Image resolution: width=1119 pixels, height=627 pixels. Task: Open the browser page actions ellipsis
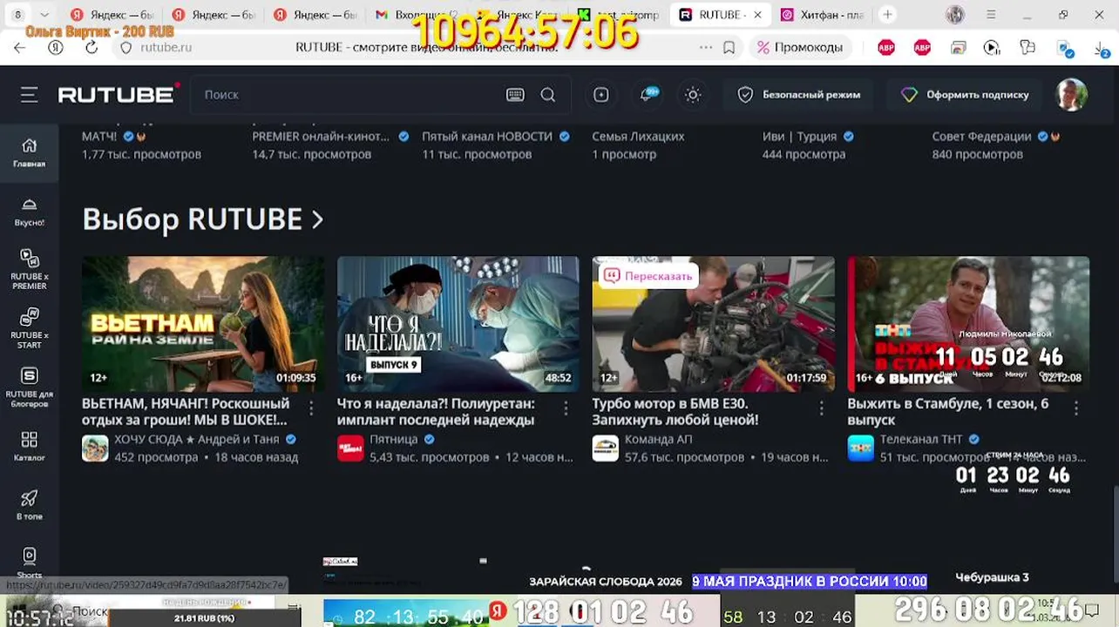tap(706, 48)
